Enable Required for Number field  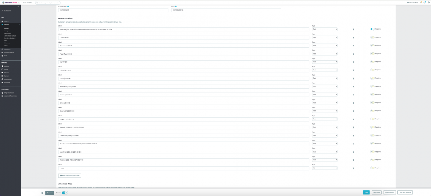coord(372,86)
